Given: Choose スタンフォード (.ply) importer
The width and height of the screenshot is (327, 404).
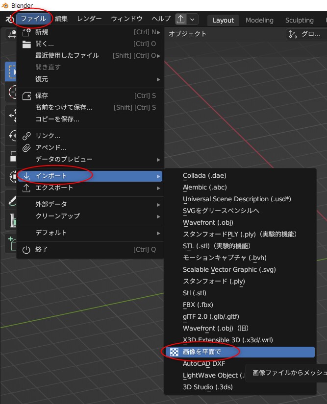Looking at the screenshot, I should (x=240, y=282).
